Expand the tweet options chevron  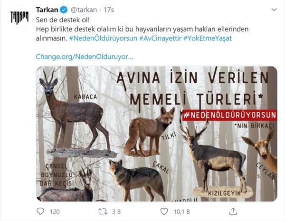point(274,10)
